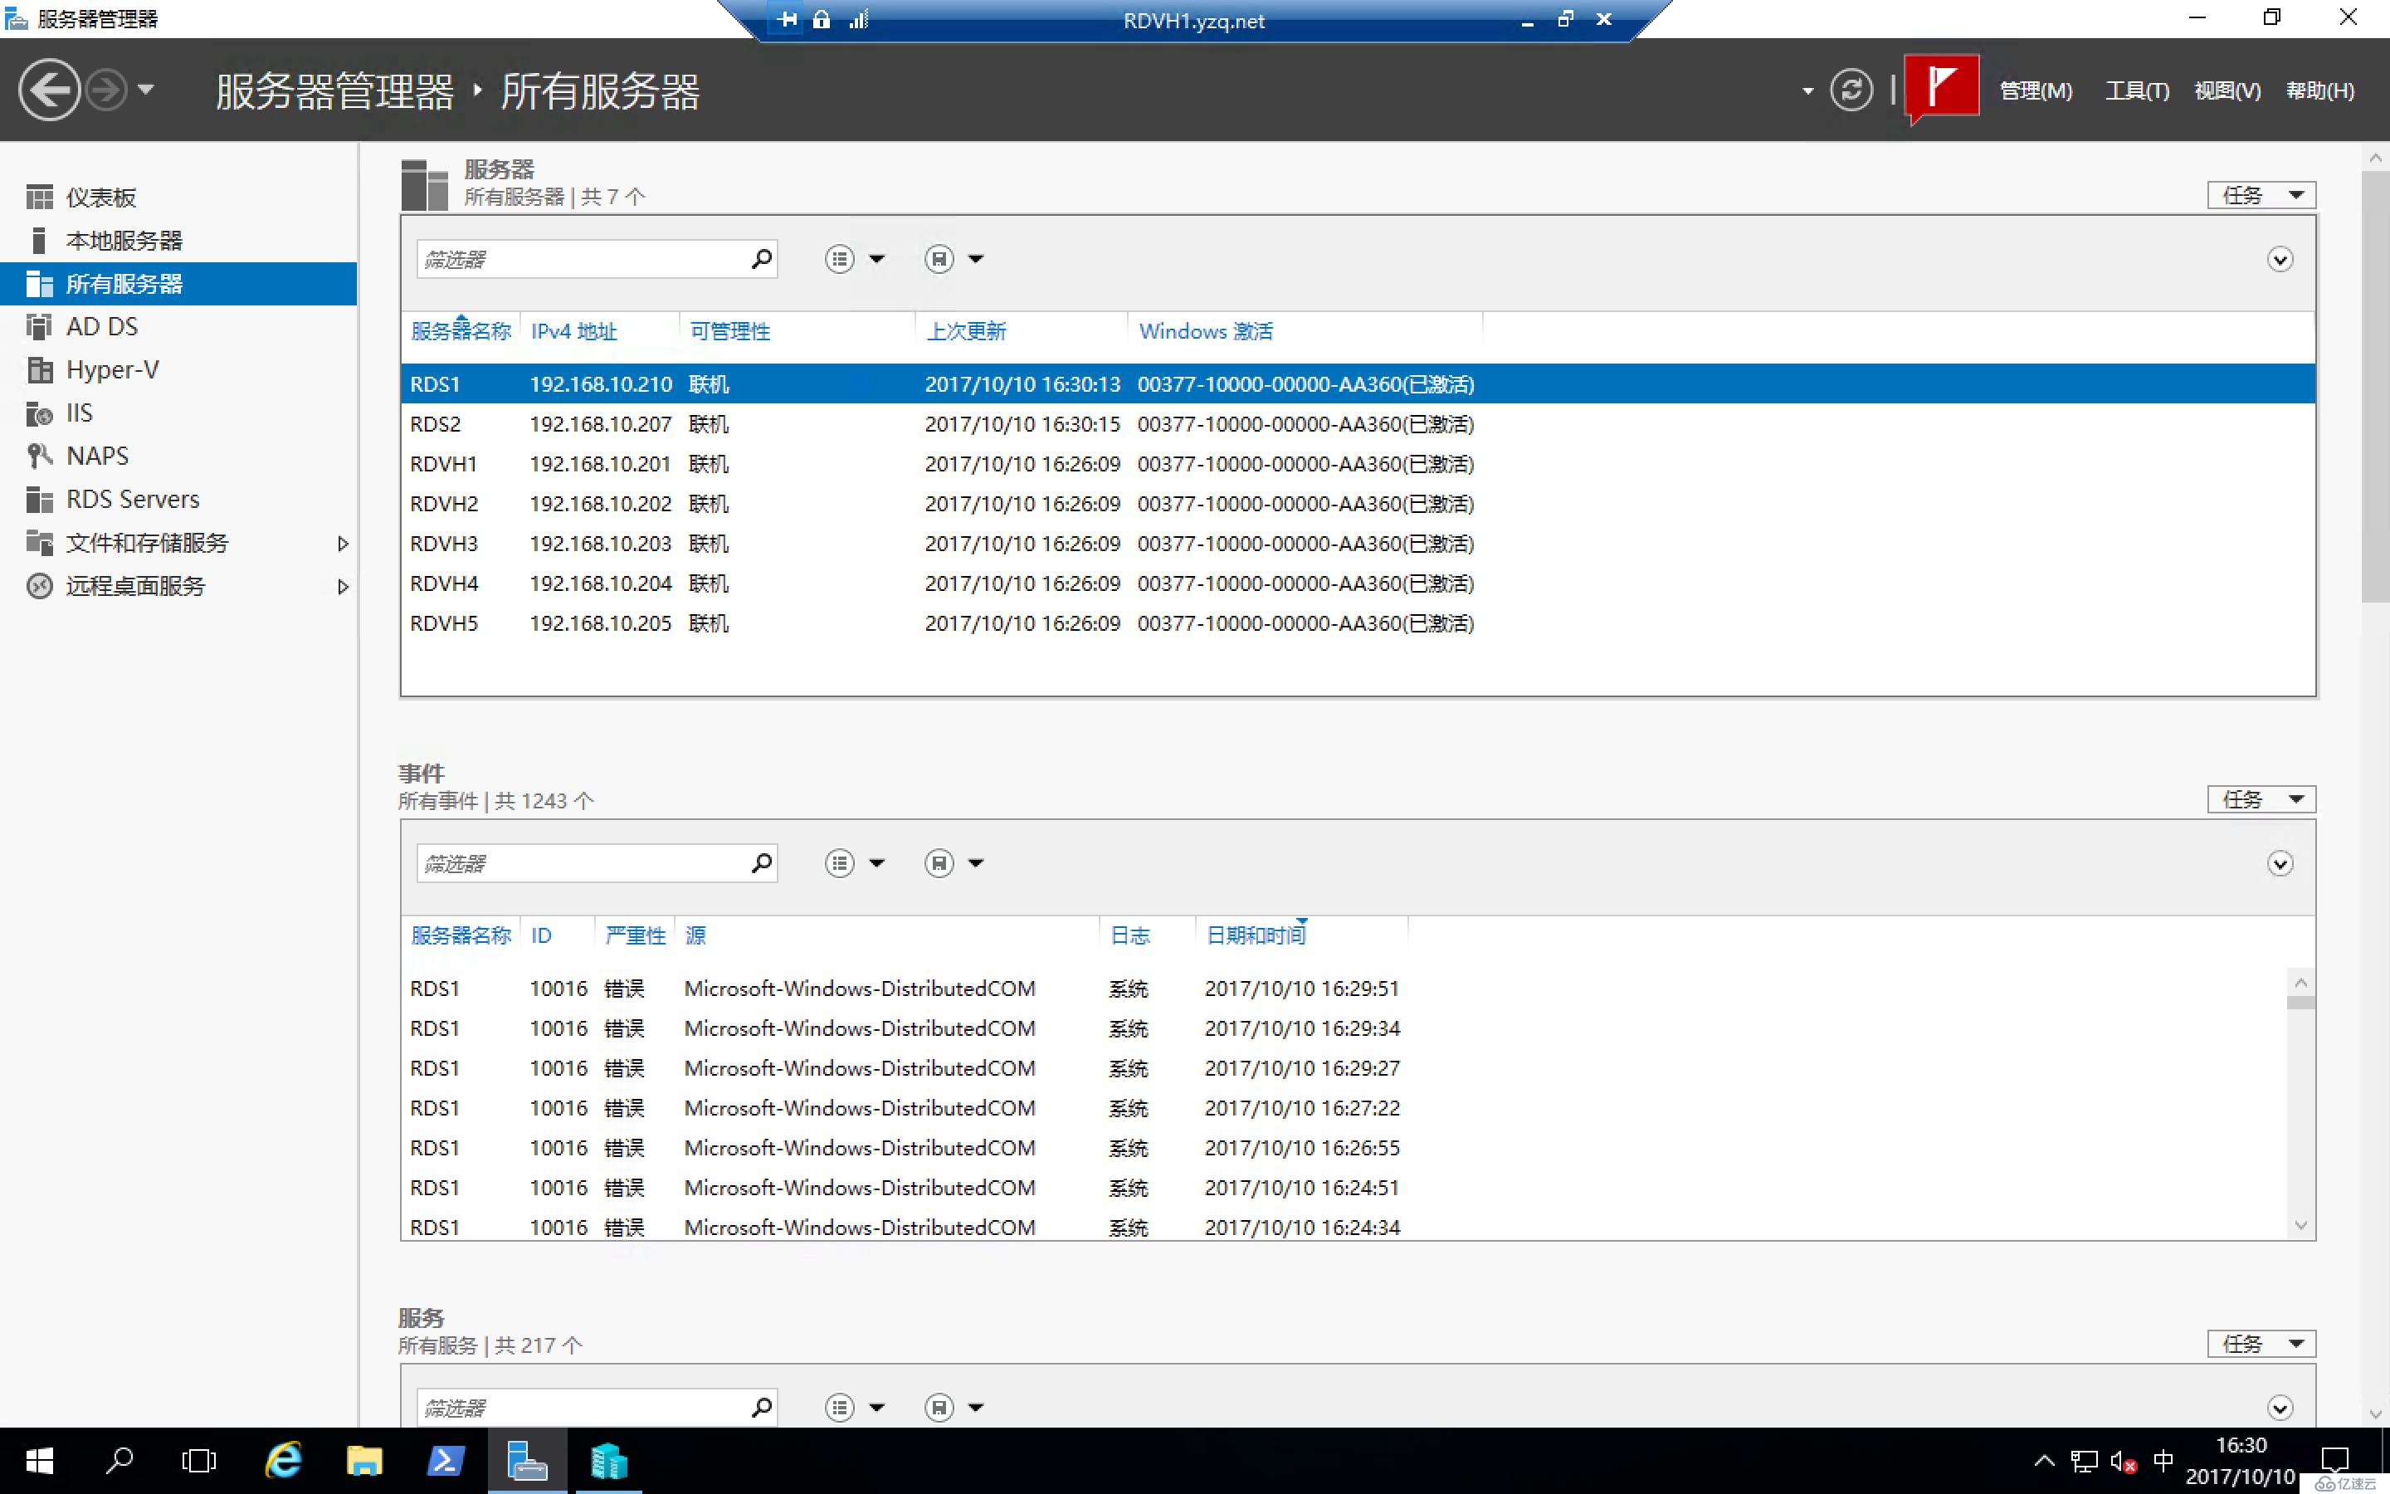
Task: Expand 文件和存储服务 arrow
Action: 343,544
